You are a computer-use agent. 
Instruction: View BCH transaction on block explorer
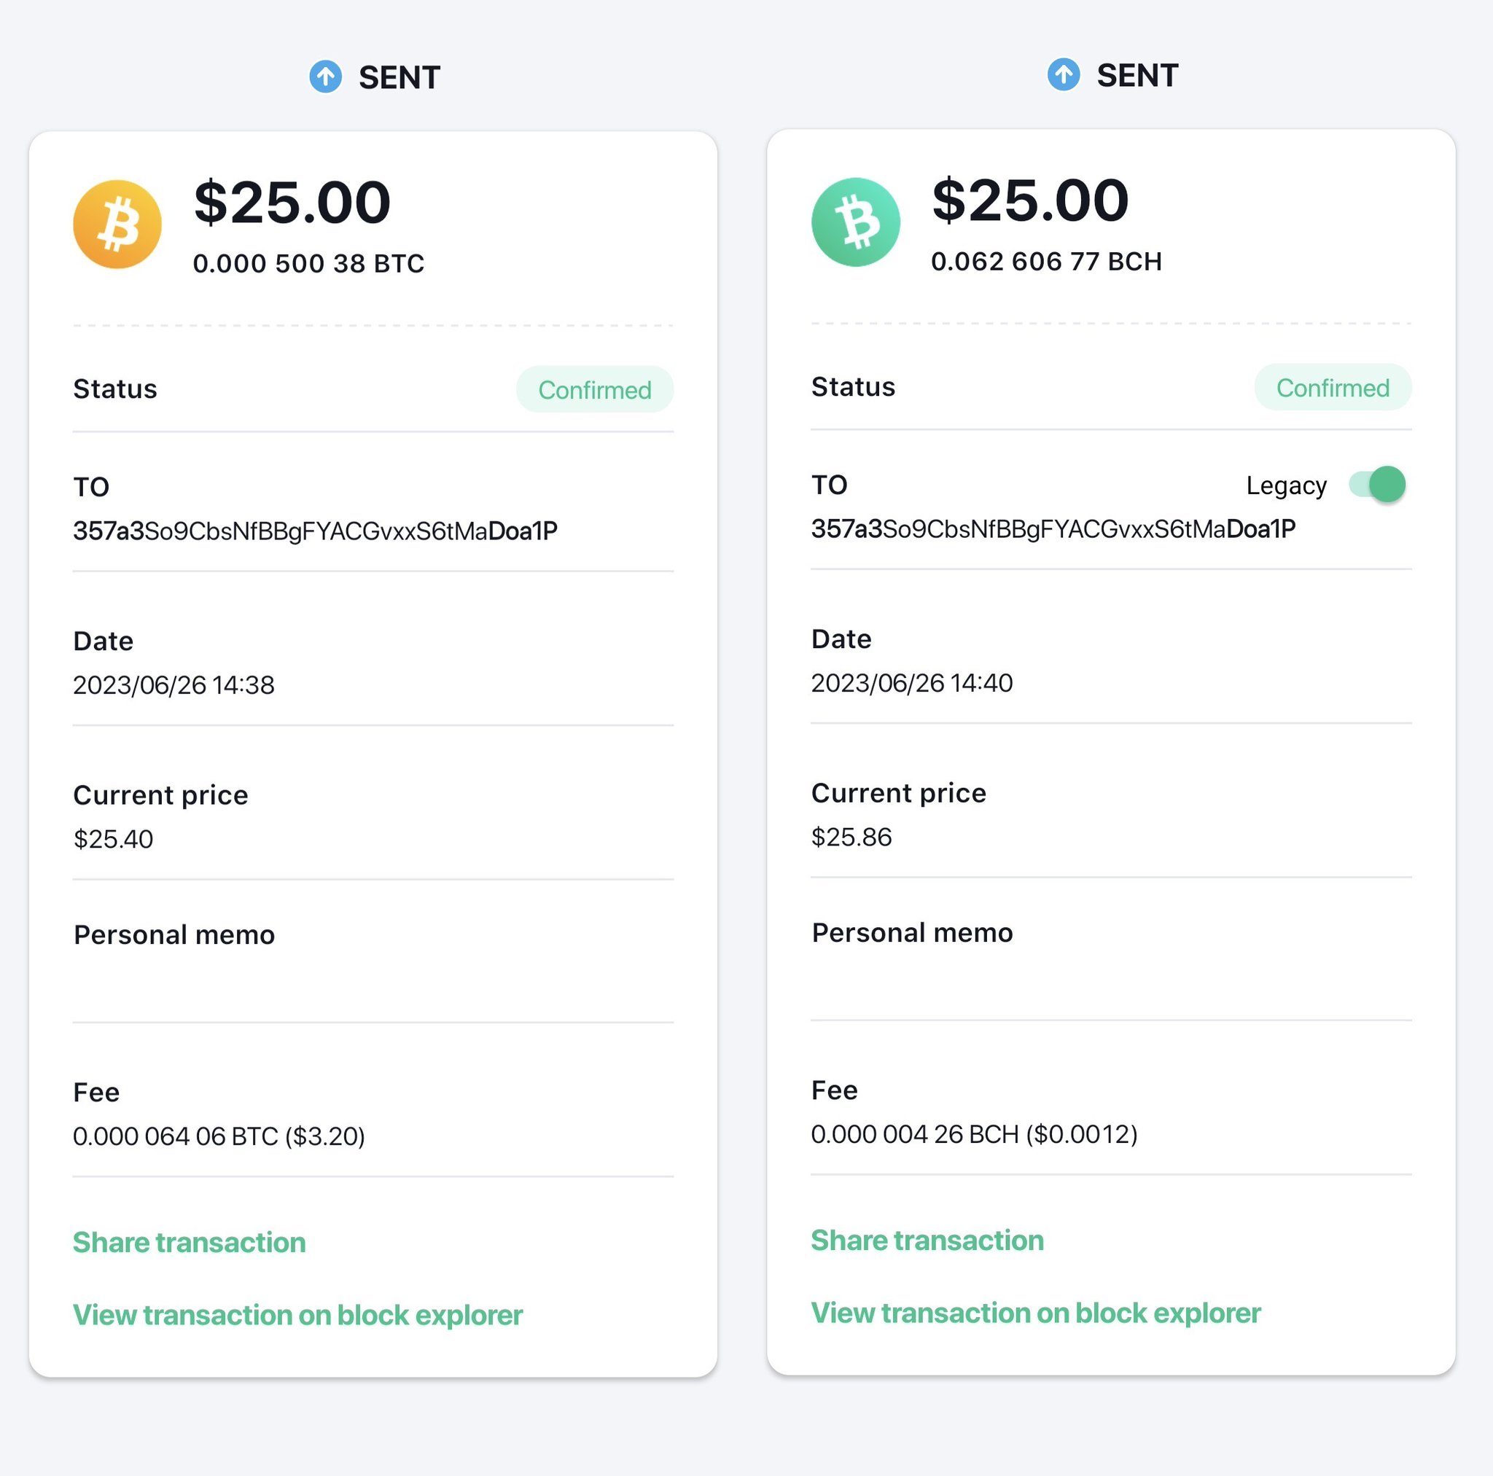tap(1035, 1312)
